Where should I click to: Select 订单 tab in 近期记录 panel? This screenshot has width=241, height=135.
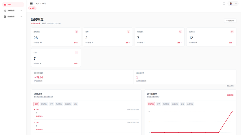(x=51, y=104)
